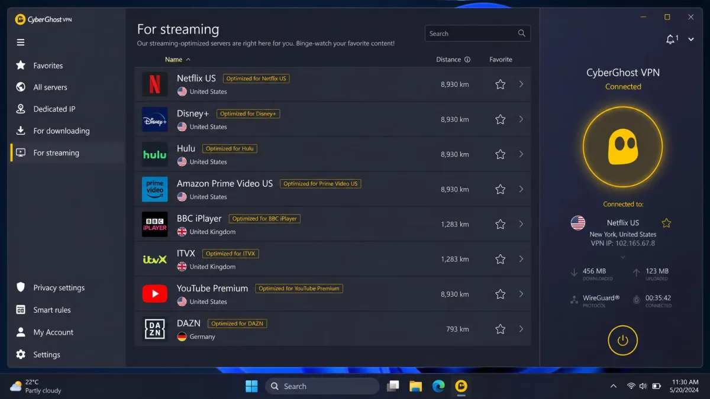Open All servers in the sidebar
Screen dimensions: 710x399
[x=66, y=87]
